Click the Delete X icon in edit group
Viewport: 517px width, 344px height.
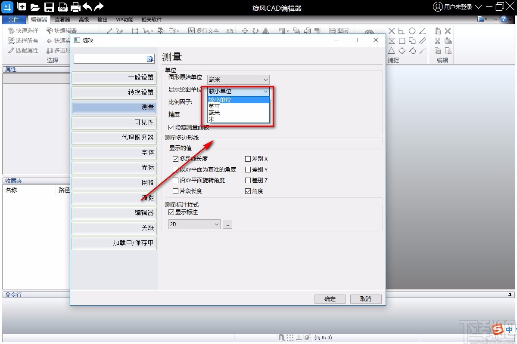(448, 31)
